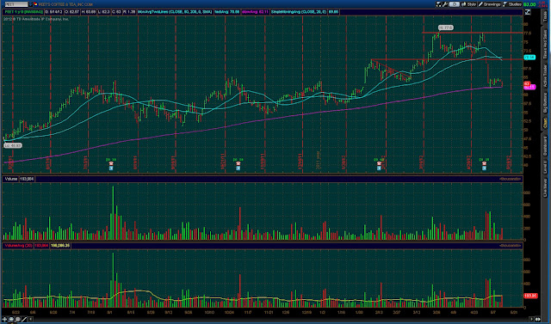Viewport: 551px width, 324px height.
Task: Click the scroll right arrow at bottom right
Action: (x=531, y=319)
